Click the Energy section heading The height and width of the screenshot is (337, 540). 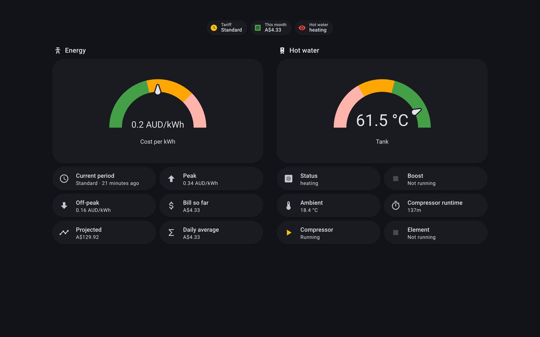[75, 50]
